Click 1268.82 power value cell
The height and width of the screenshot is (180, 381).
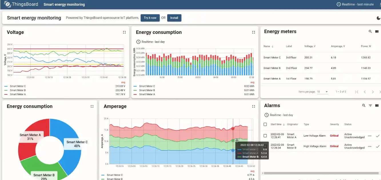point(366,57)
